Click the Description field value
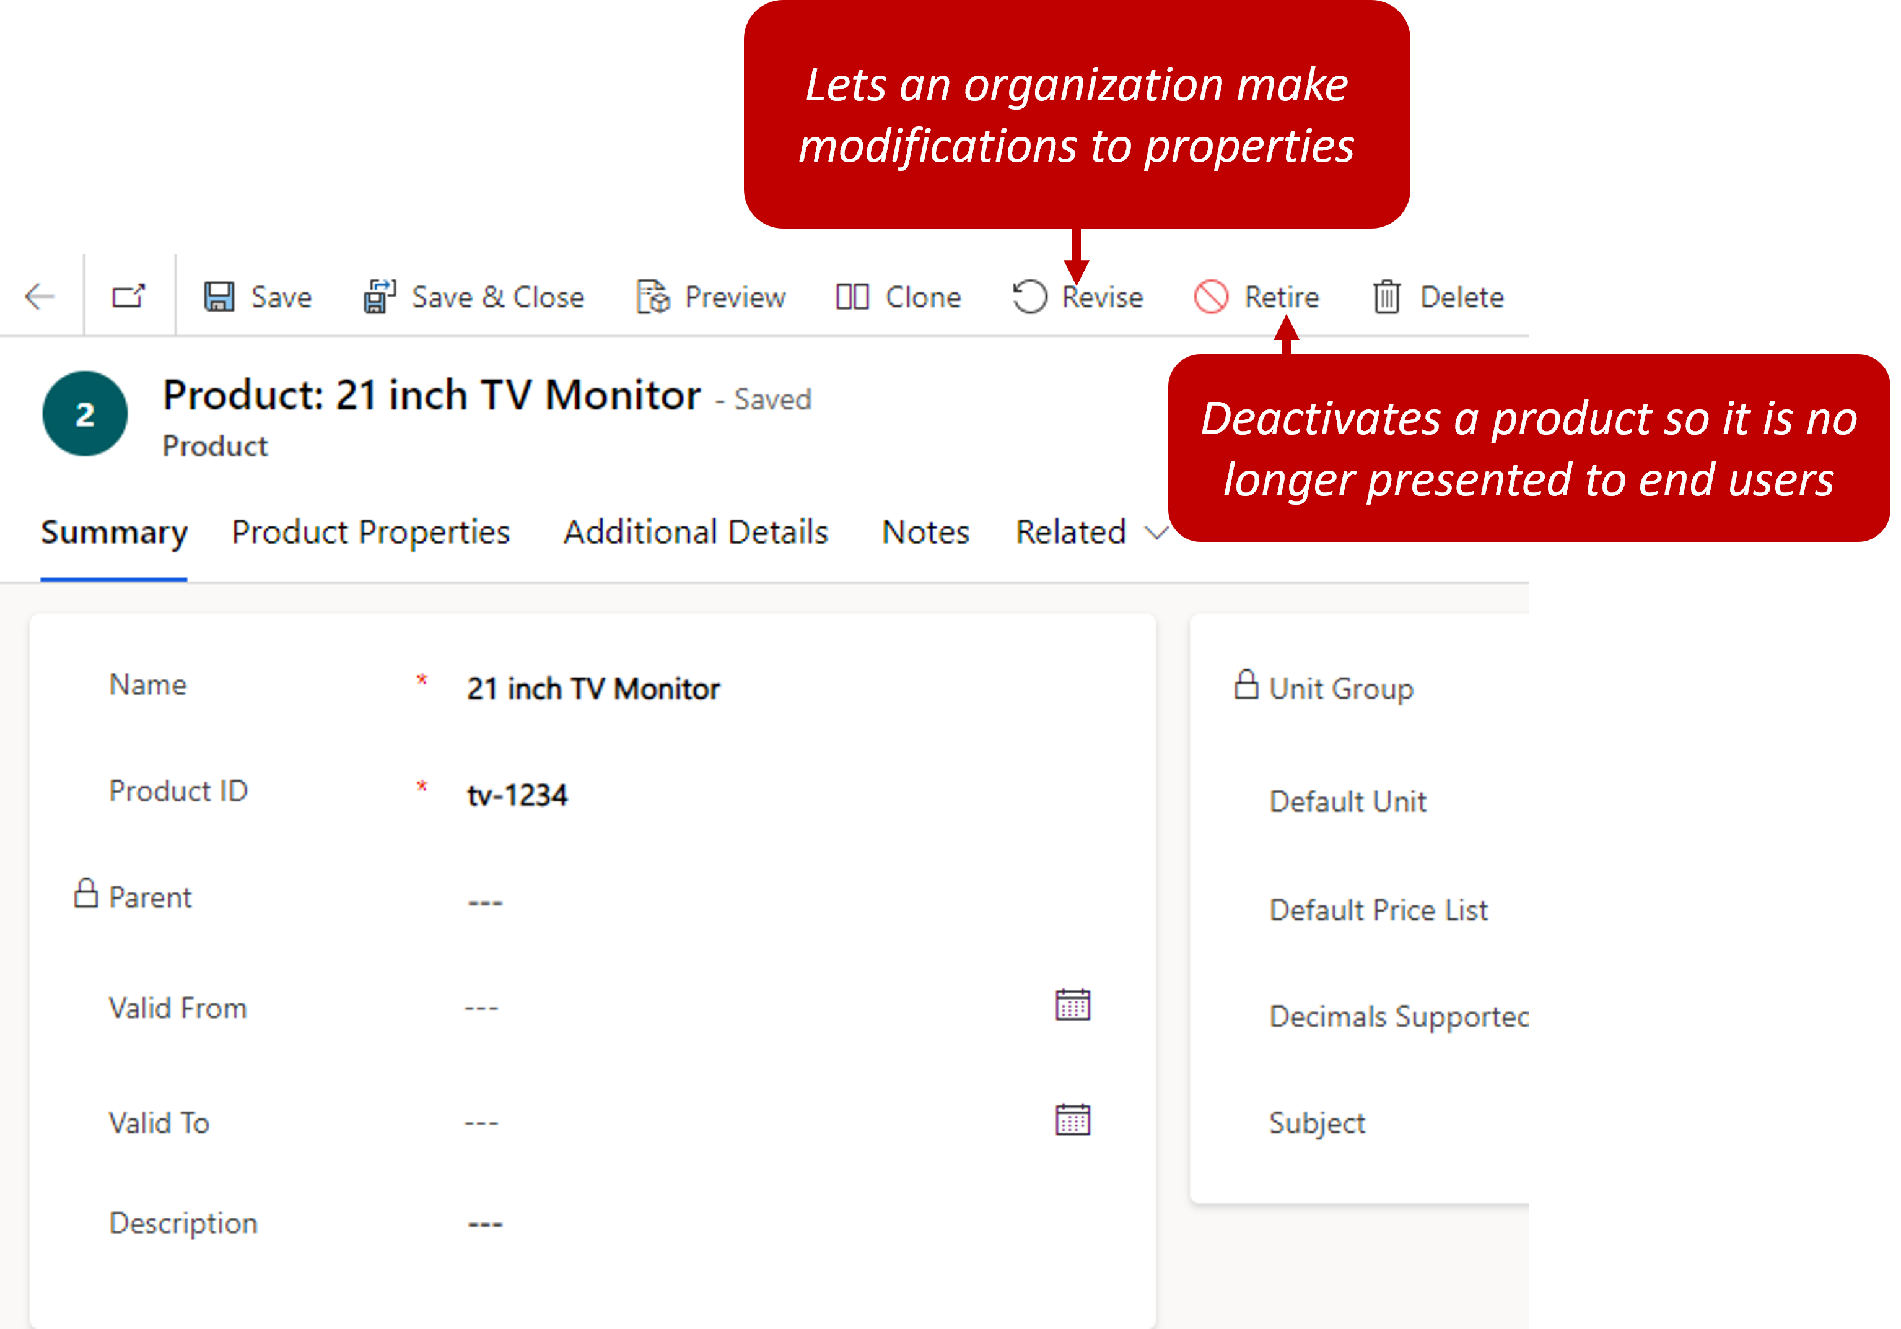This screenshot has height=1329, width=1901. click(x=485, y=1225)
